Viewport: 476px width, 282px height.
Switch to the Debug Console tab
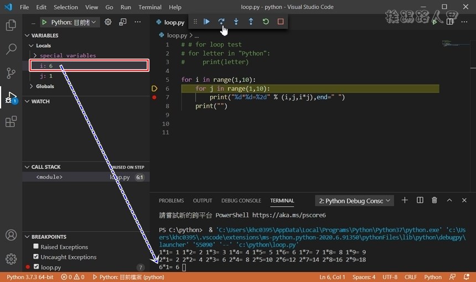point(241,201)
